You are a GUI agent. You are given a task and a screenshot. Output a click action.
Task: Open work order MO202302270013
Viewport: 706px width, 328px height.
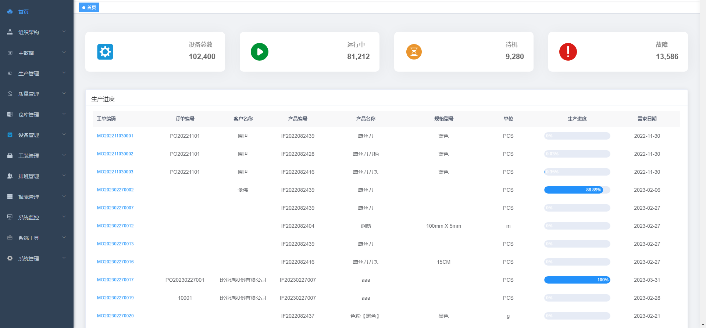tap(115, 244)
